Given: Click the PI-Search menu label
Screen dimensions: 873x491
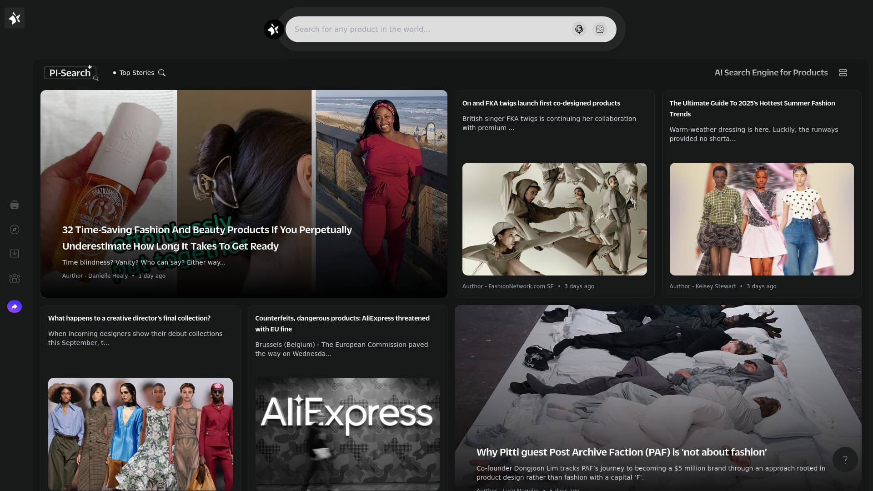Looking at the screenshot, I should point(70,72).
